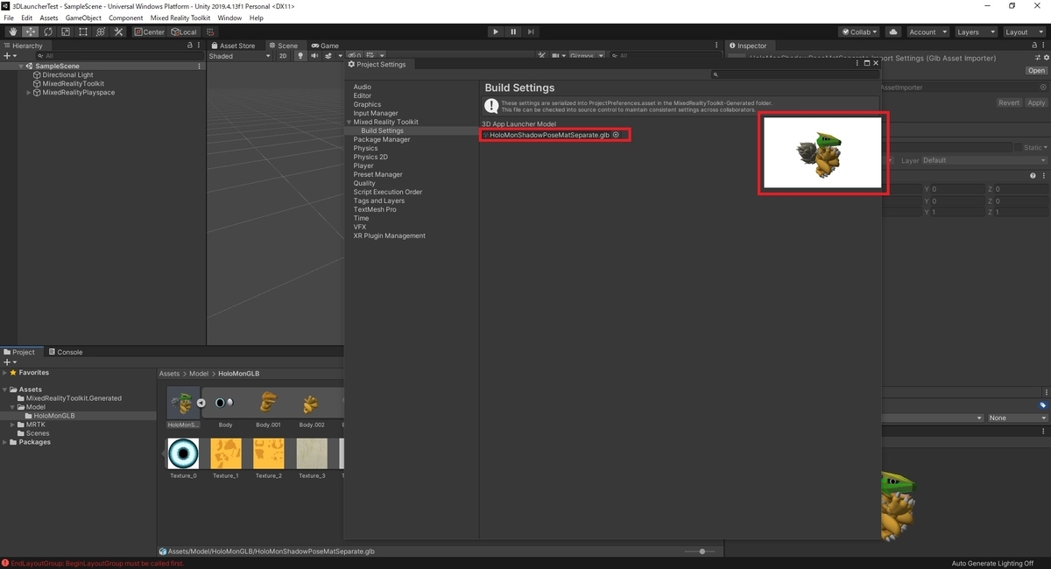Click Model in Project breadcrumb
Image resolution: width=1051 pixels, height=569 pixels.
click(x=199, y=374)
